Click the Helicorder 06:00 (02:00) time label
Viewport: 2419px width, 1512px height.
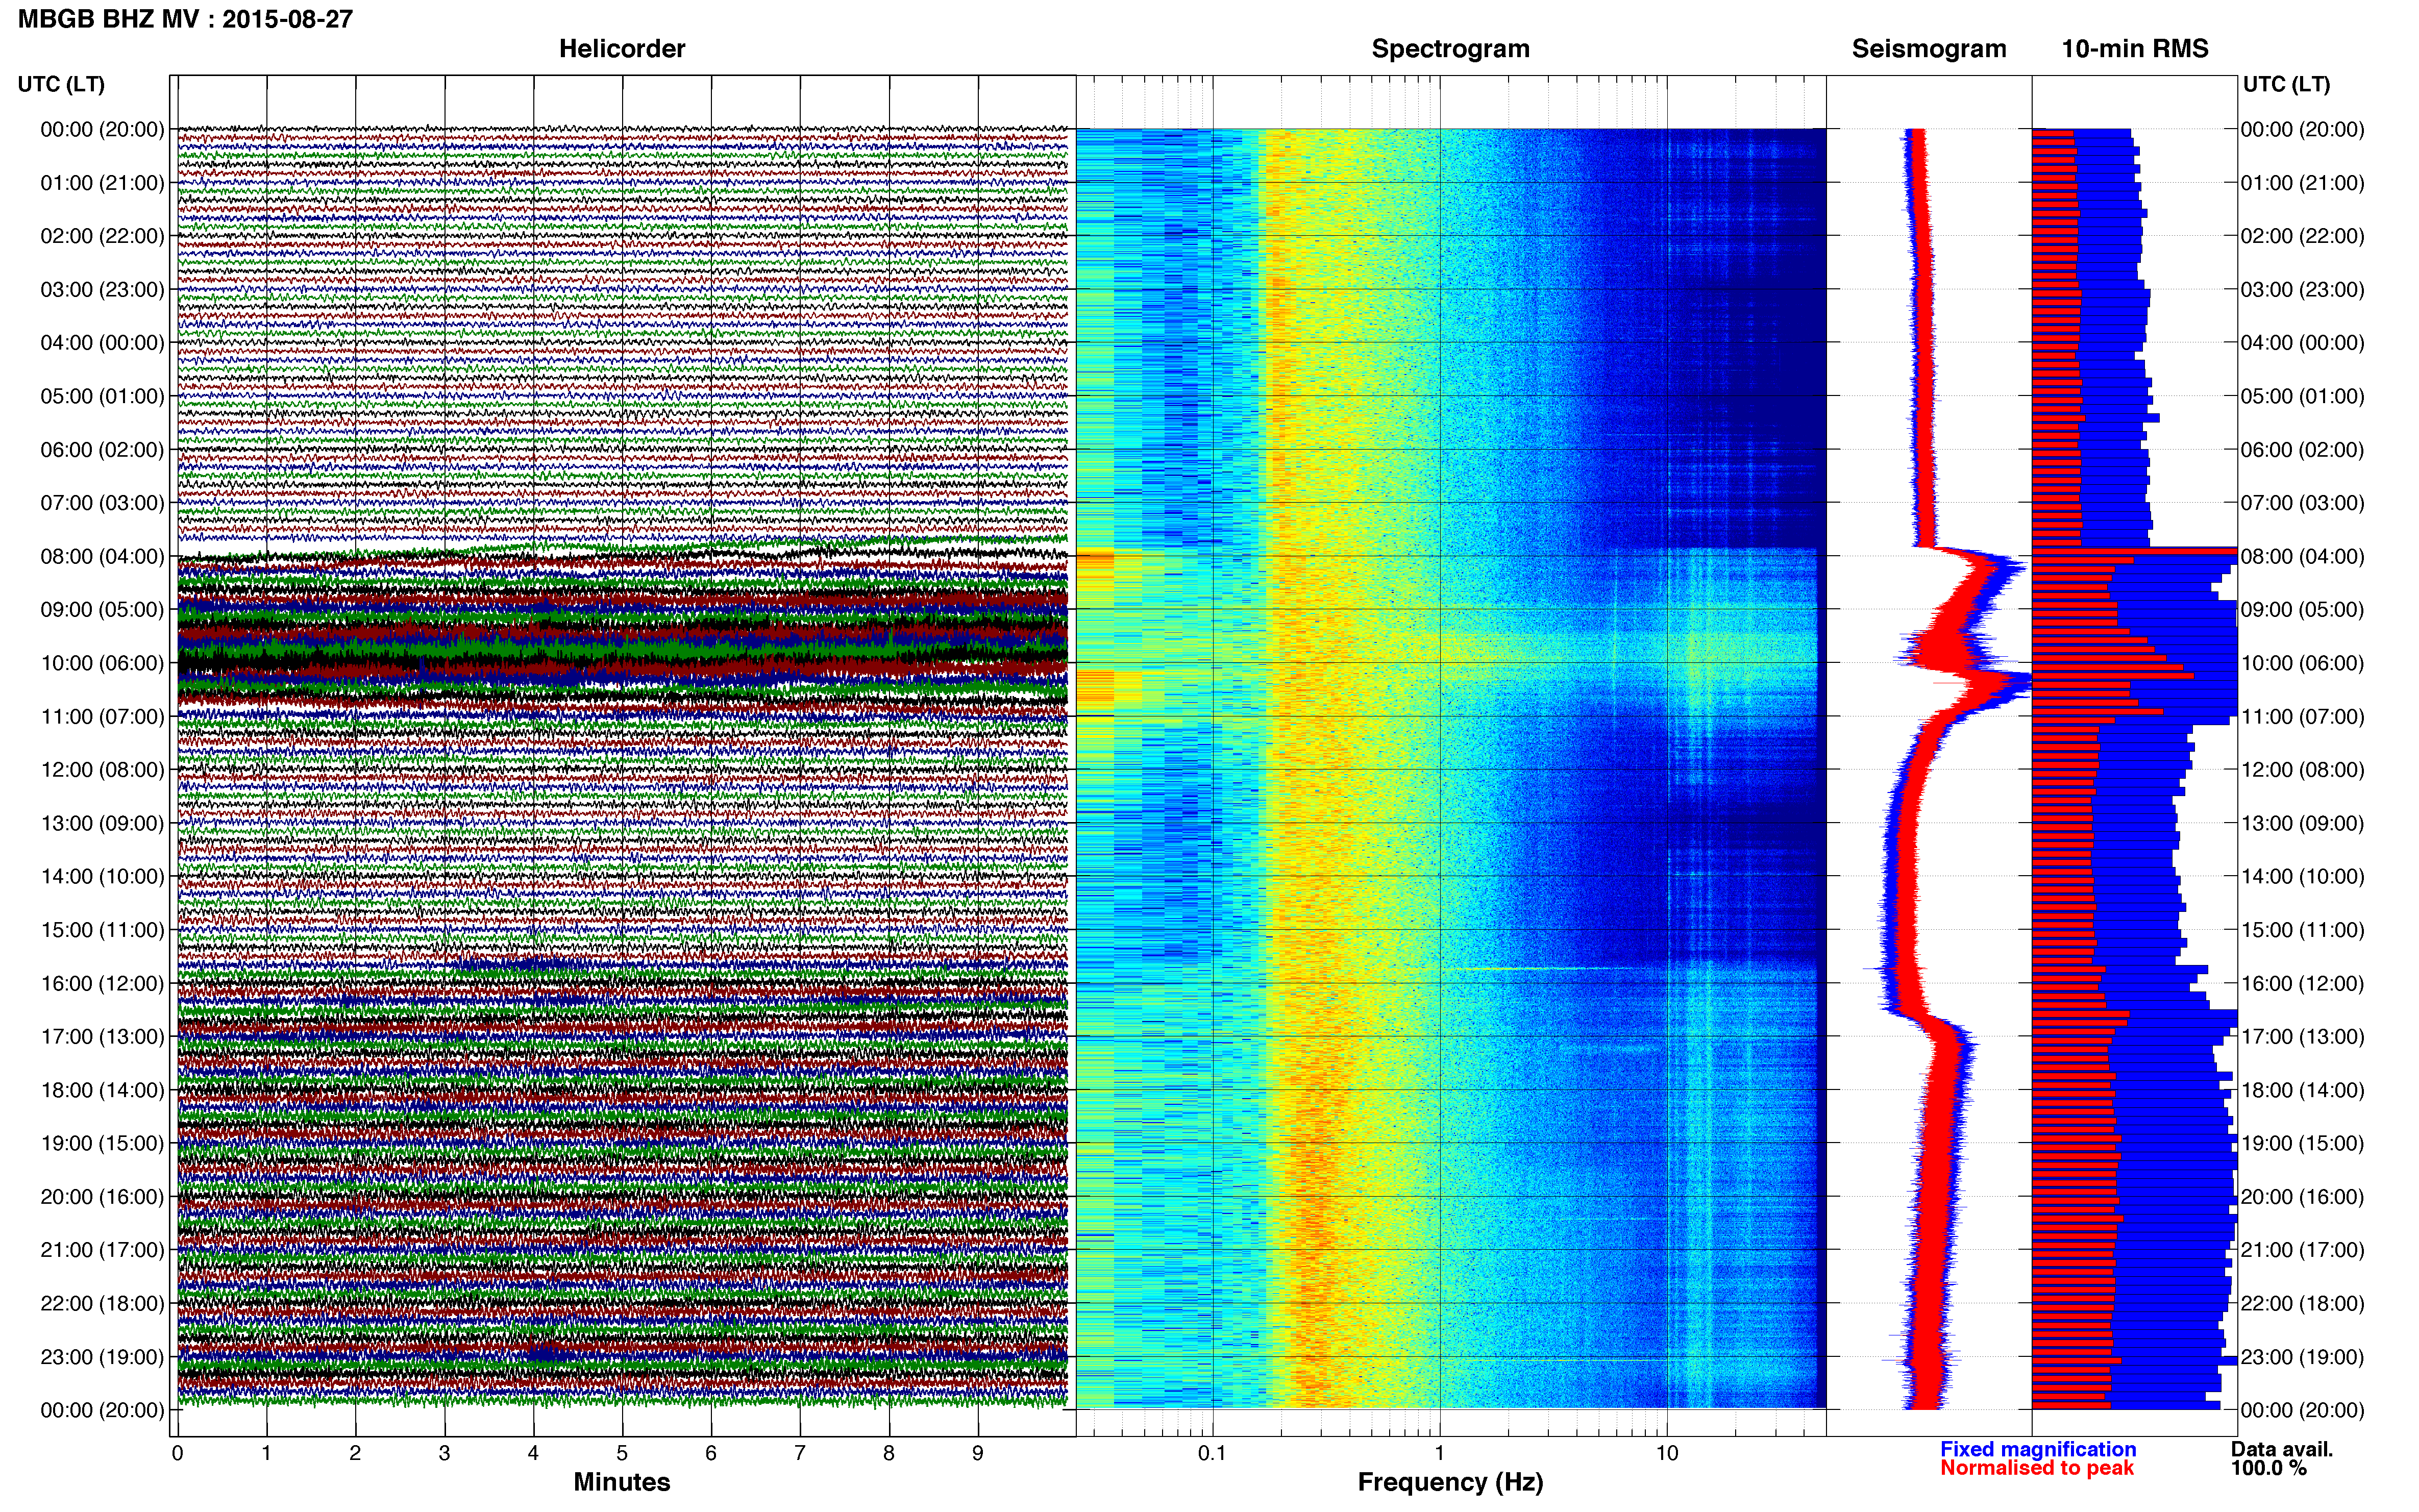pyautogui.click(x=102, y=450)
